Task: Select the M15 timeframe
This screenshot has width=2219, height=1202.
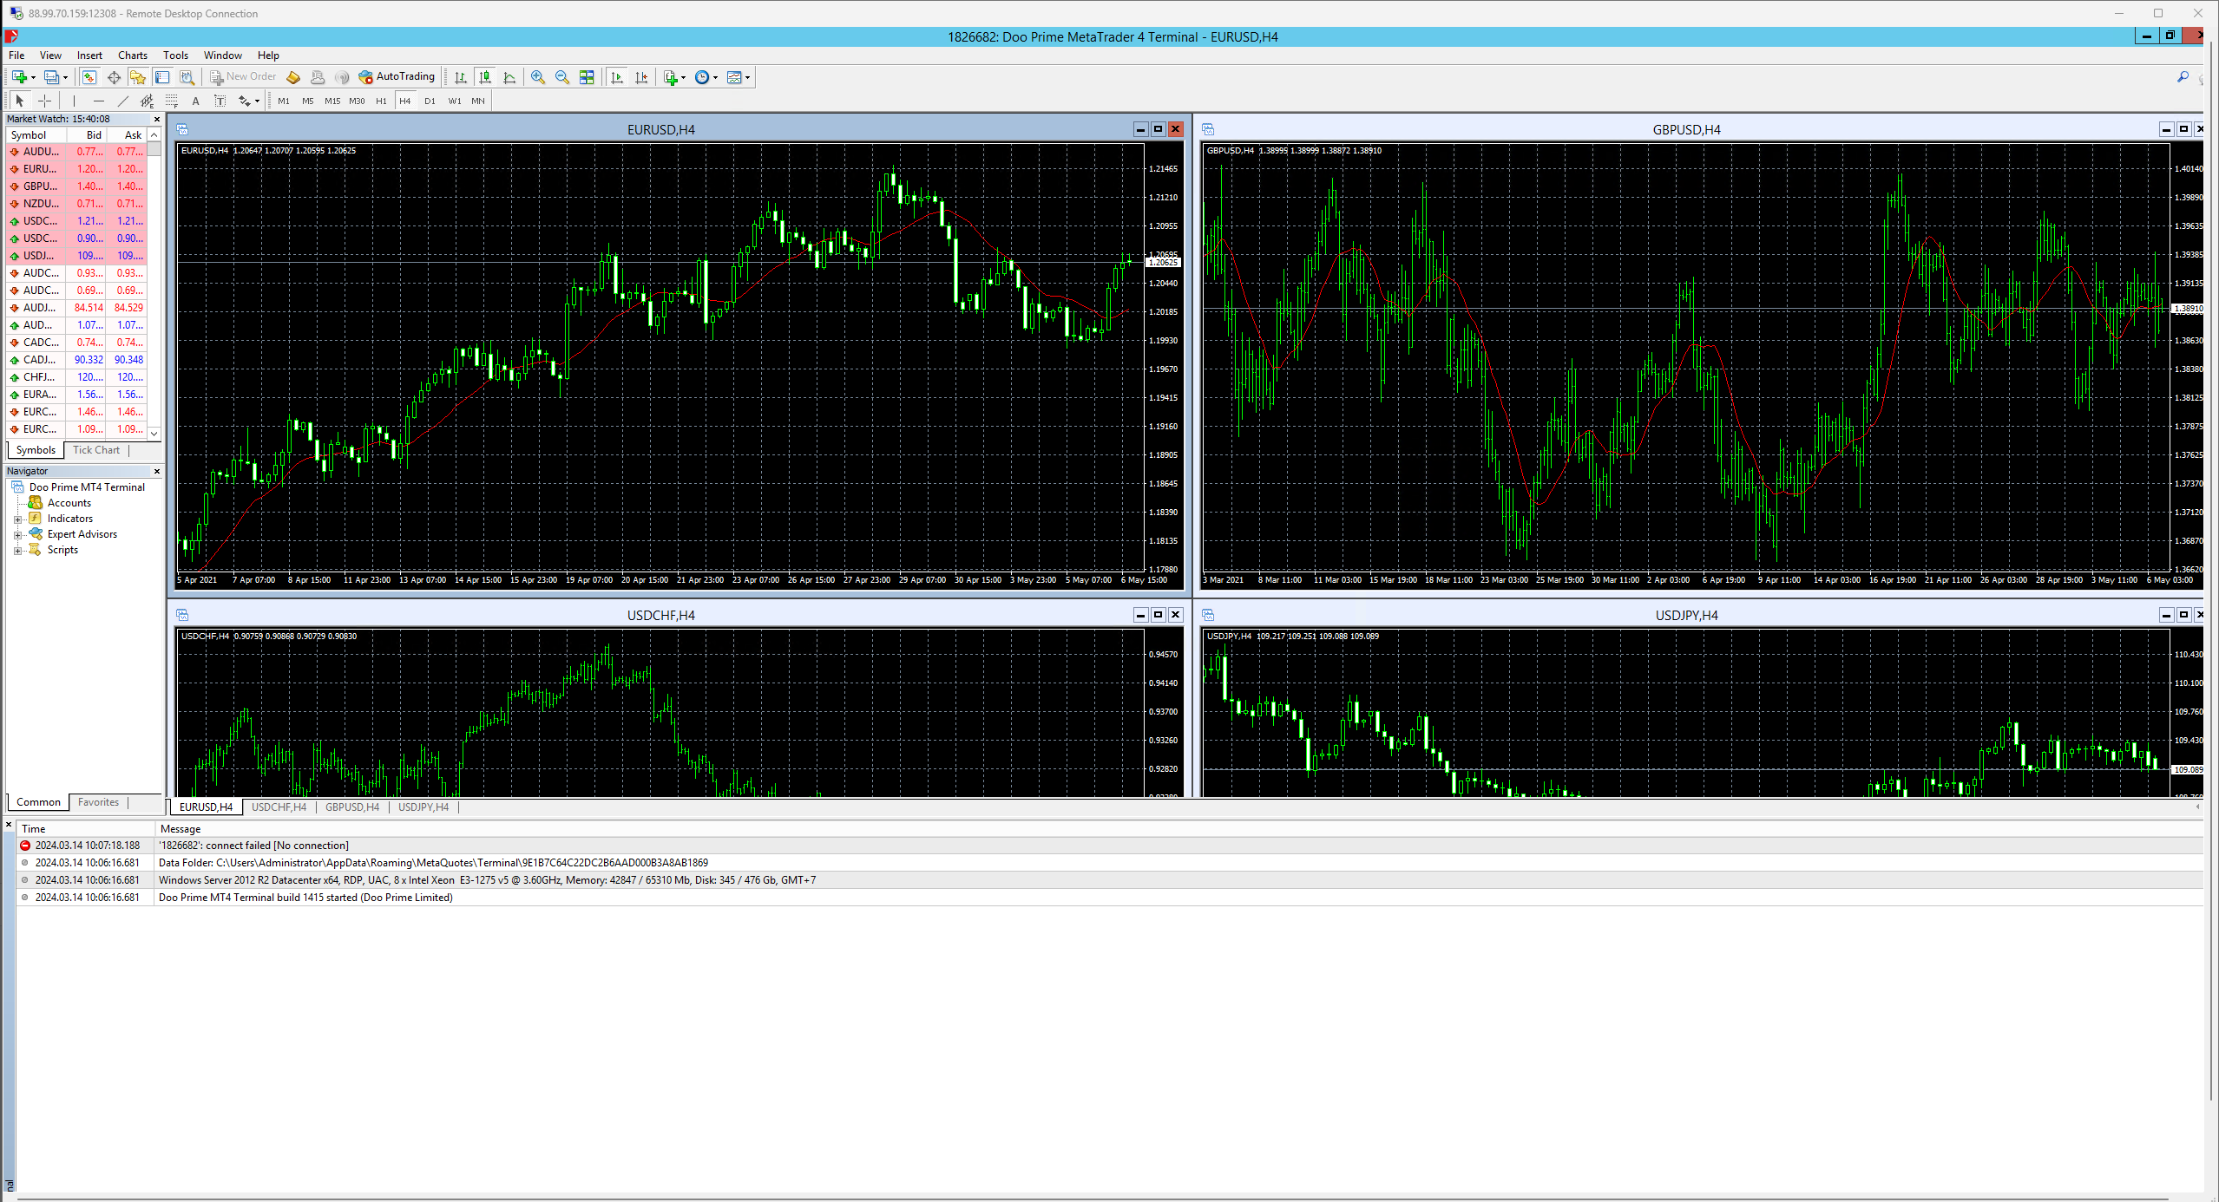Action: (332, 101)
